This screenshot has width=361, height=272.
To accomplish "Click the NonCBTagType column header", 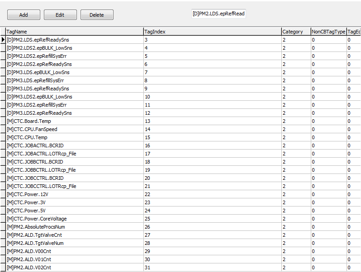I will pos(328,32).
